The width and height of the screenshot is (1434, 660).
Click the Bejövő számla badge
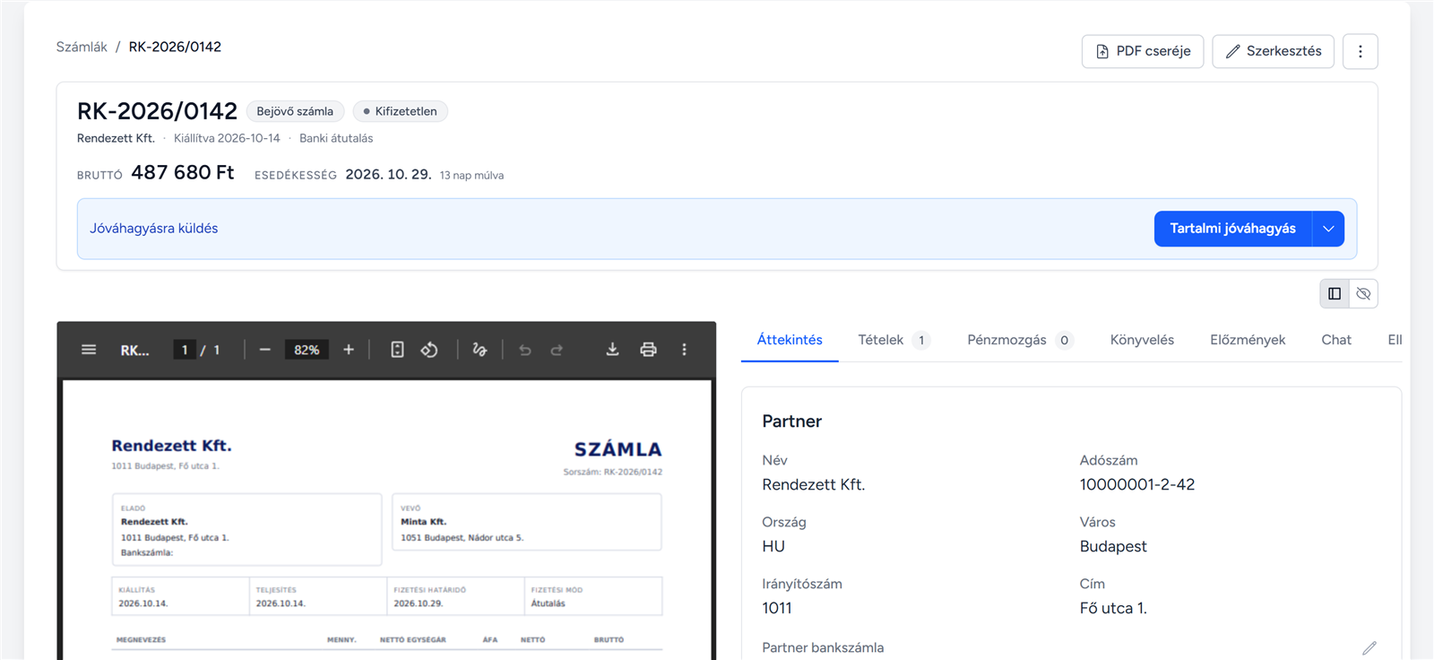295,111
